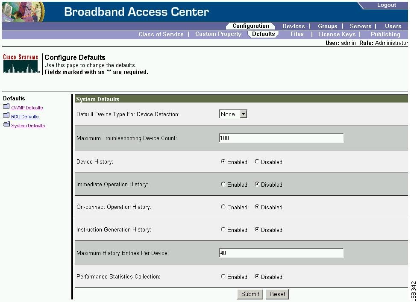417x302 pixels.
Task: Click the Cisco Systems logo
Action: [x=21, y=64]
